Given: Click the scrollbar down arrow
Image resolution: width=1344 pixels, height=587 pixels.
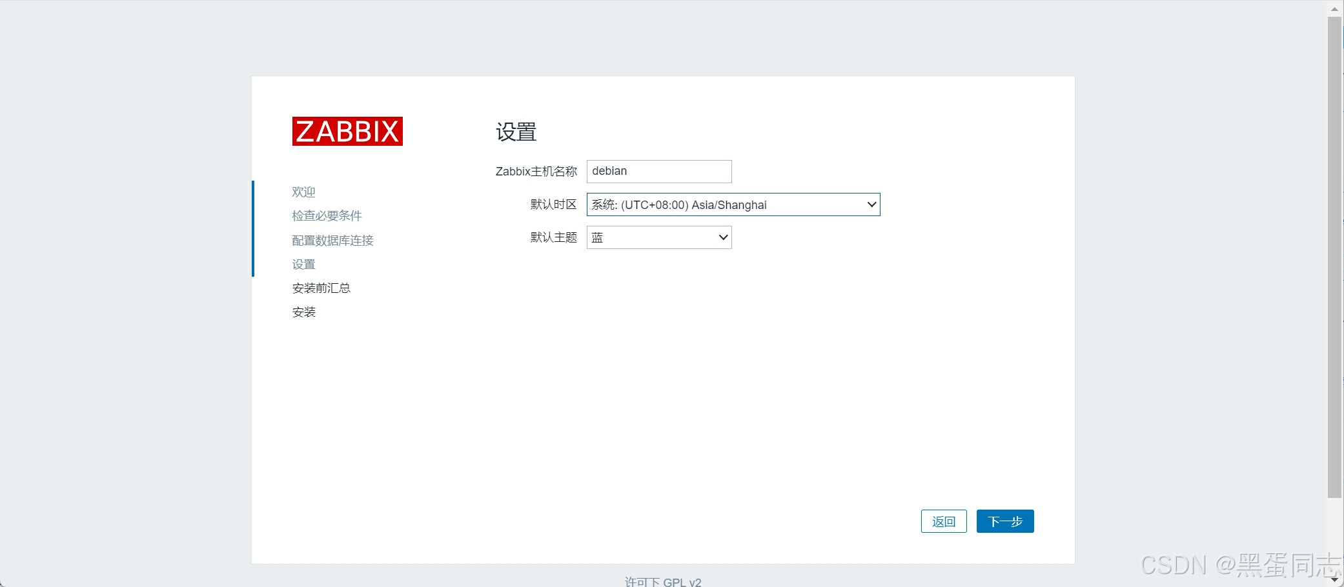Looking at the screenshot, I should (1334, 579).
